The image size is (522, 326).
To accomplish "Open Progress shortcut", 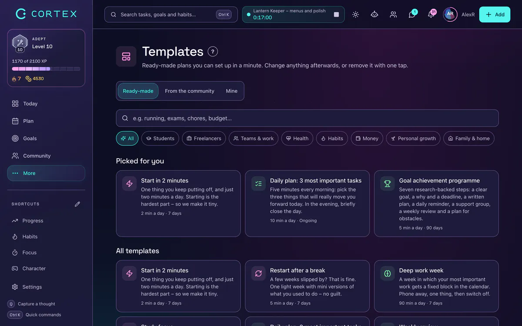I will click(x=46, y=220).
